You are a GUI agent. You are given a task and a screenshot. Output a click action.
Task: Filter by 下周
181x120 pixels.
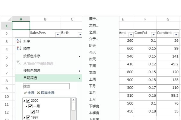pyautogui.click(x=92, y=66)
